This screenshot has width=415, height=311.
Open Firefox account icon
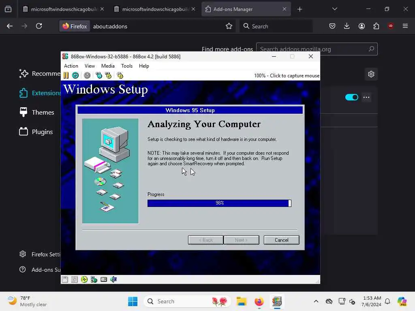point(362,26)
